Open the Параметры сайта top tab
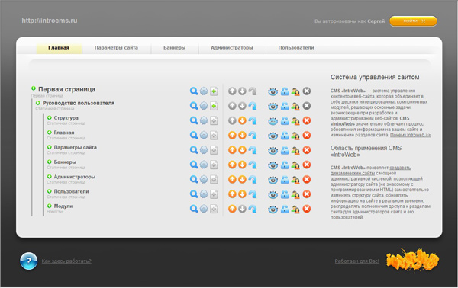458x288 pixels. 116,48
